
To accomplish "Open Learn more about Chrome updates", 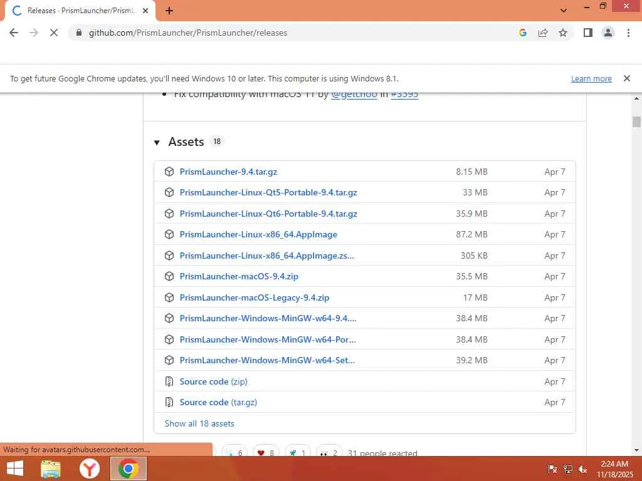I will pyautogui.click(x=591, y=78).
